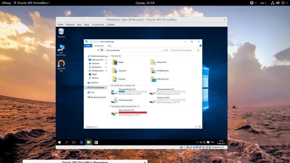Expand the address bar history dropdown
This screenshot has width=290, height=163.
tap(163, 50)
